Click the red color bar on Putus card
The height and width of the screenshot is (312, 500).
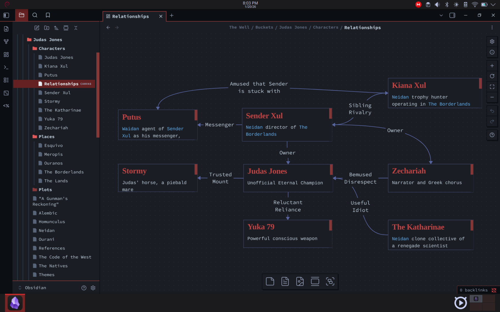[x=196, y=115]
